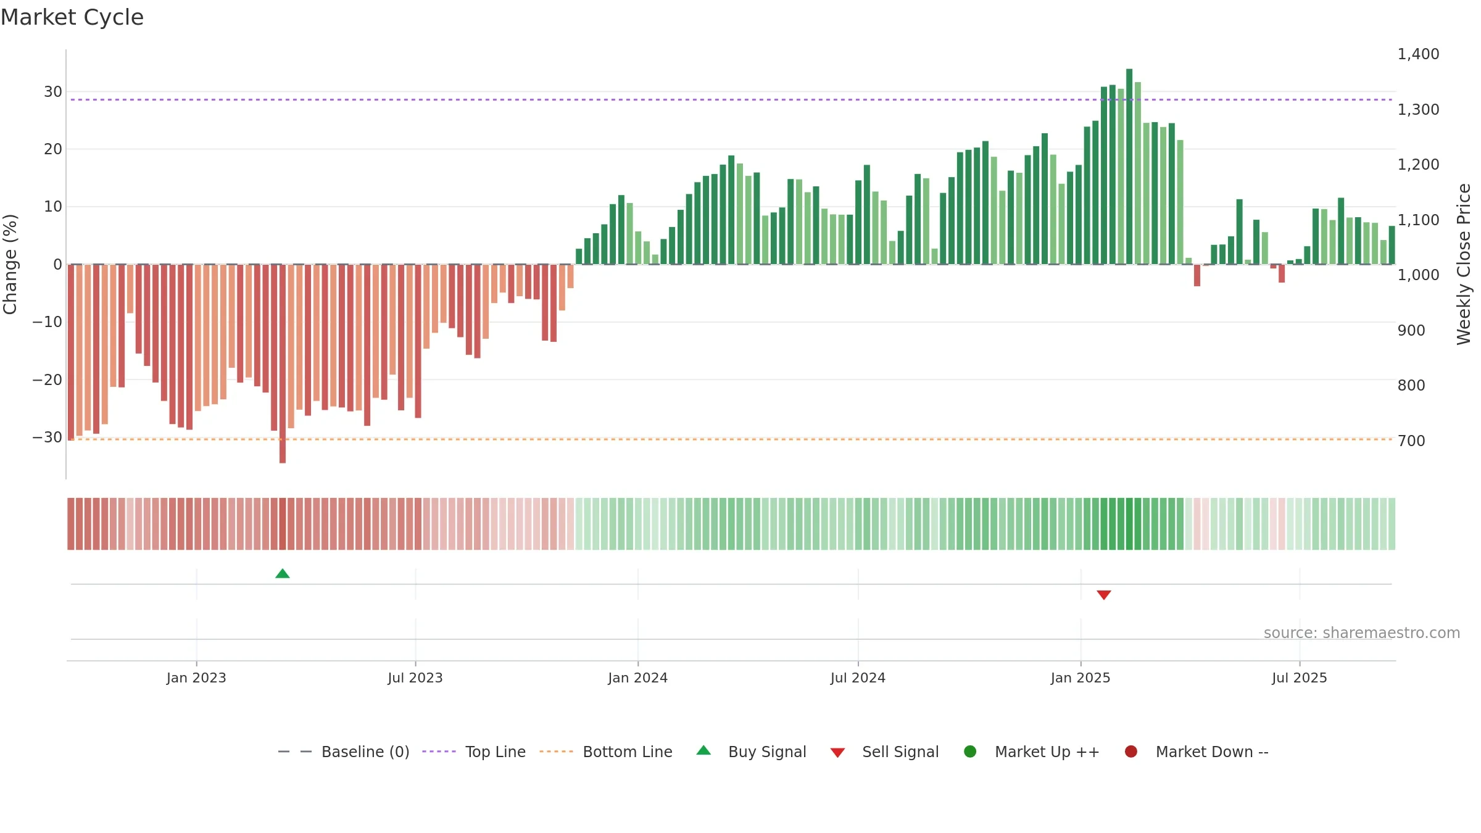Toggle Baseline (0) legend entry
The height and width of the screenshot is (833, 1481).
point(344,752)
